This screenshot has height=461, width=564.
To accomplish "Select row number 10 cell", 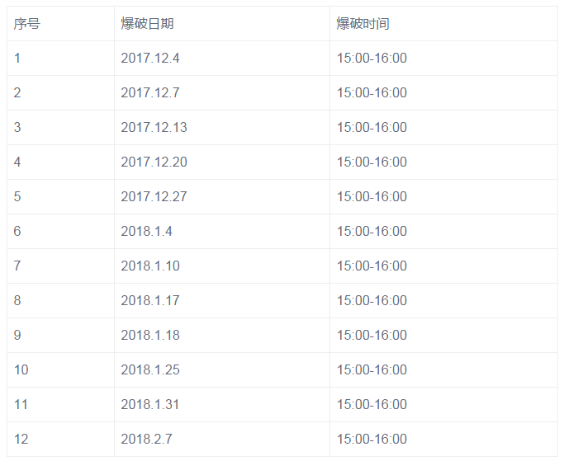I will tap(60, 370).
